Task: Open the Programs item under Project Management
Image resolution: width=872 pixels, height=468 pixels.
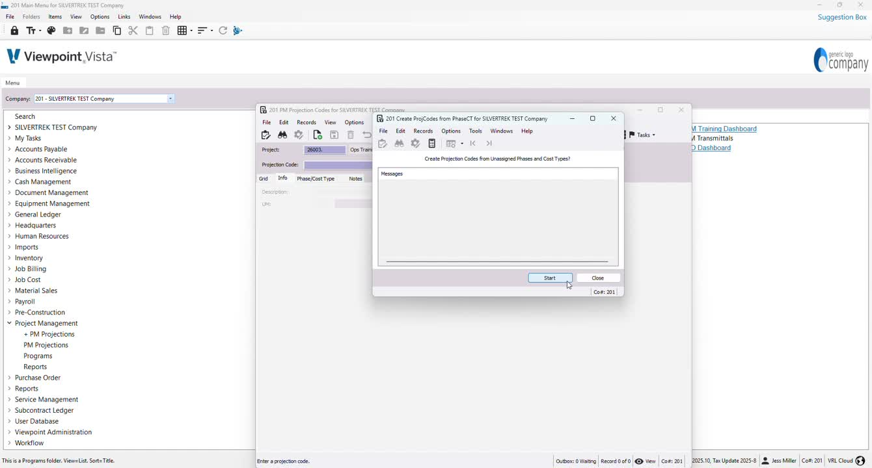Action: [x=38, y=356]
